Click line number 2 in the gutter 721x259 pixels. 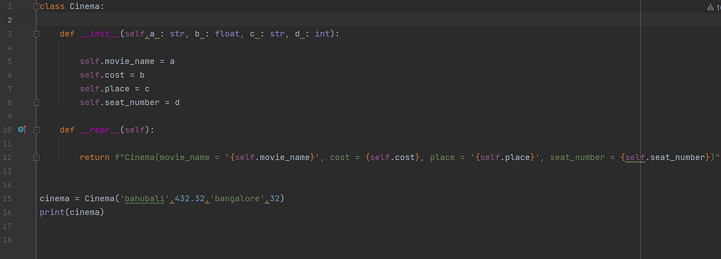point(11,20)
